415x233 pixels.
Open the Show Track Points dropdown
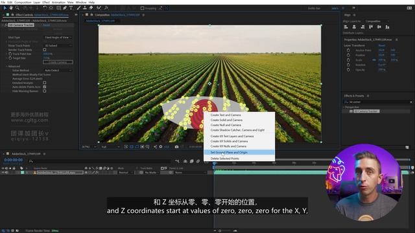(58, 46)
